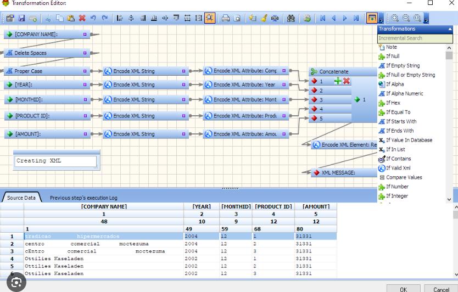
Task: Click the Incremental Search input field
Action: tap(415, 38)
